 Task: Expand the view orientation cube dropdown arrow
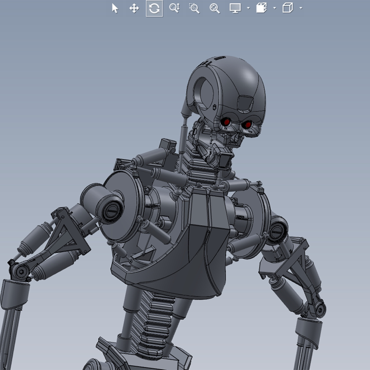pyautogui.click(x=301, y=8)
